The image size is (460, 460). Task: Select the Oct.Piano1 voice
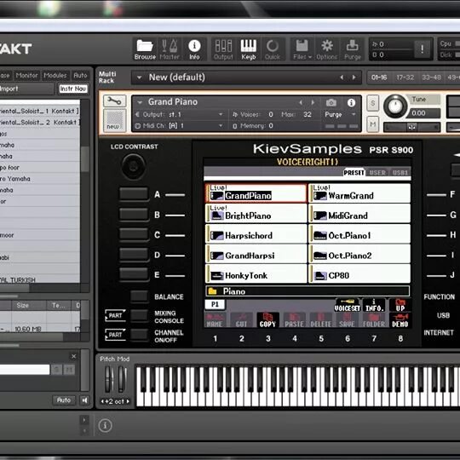pos(359,233)
